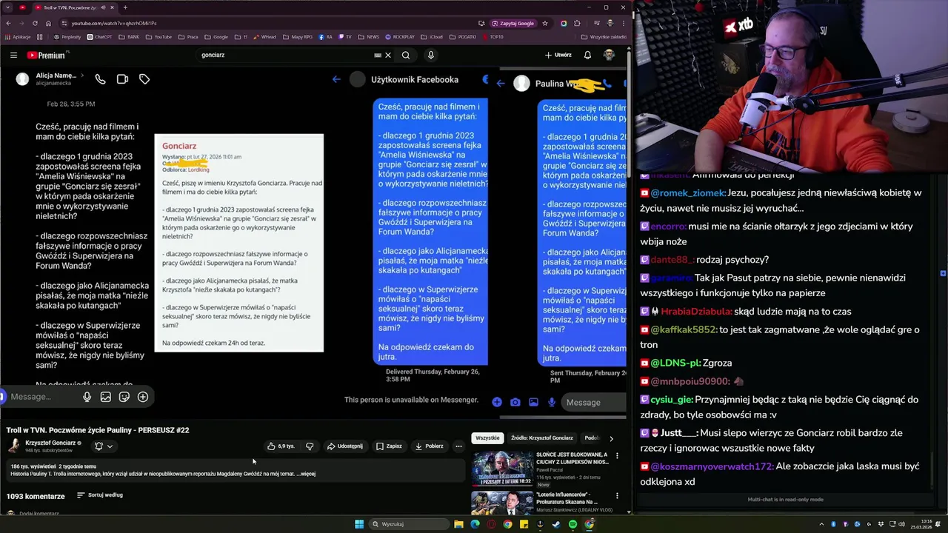
Task: Open the BANK bookmarks folder
Action: pyautogui.click(x=130, y=36)
